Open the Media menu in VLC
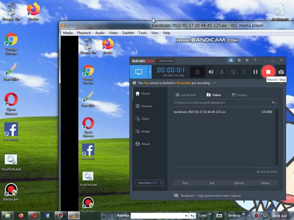294x220 pixels. coord(68,33)
